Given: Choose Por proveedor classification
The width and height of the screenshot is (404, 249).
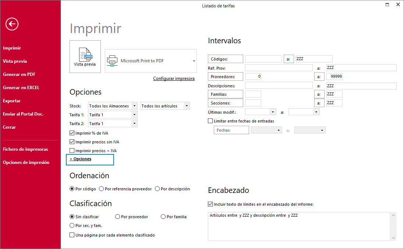Looking at the screenshot, I should (117, 217).
